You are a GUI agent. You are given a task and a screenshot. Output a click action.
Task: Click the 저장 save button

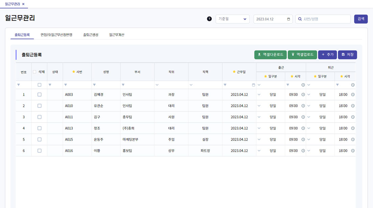348,55
